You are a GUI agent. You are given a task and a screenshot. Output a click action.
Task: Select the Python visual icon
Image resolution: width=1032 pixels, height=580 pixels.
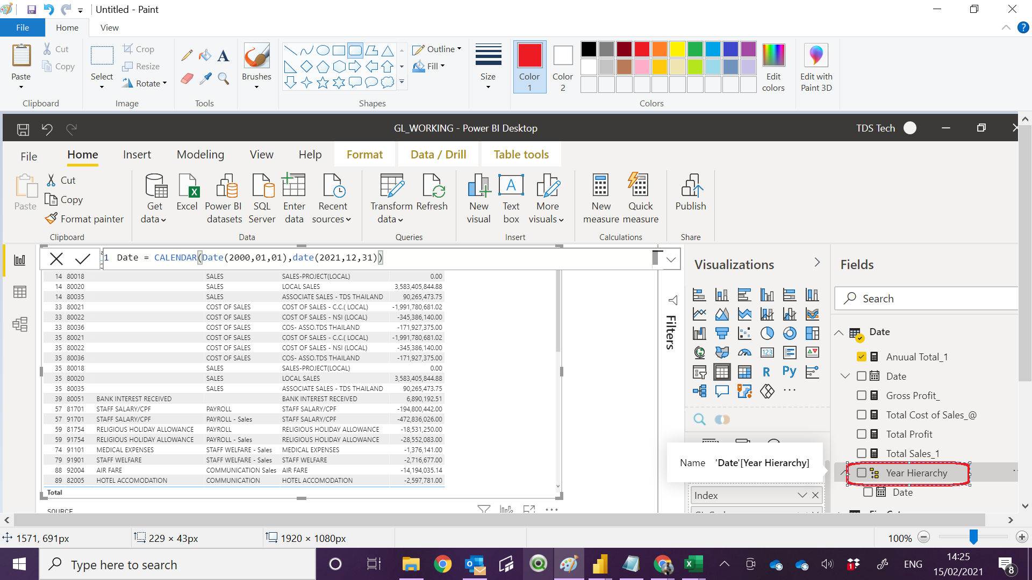[x=790, y=372]
